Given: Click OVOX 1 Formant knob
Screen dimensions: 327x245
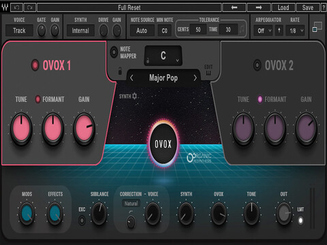Looking at the screenshot, I should point(52,129).
